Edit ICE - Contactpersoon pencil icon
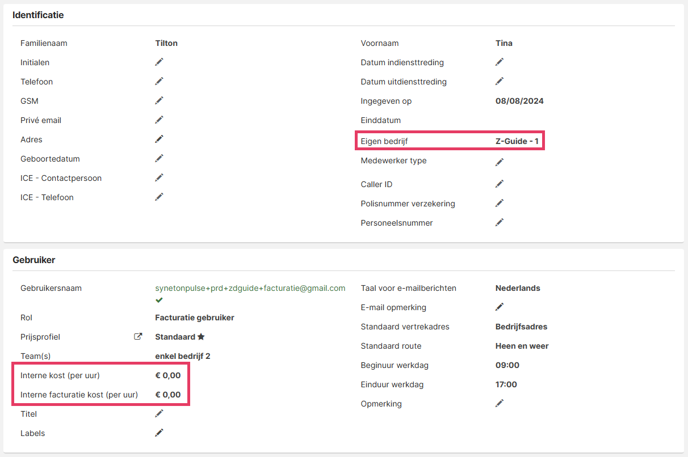Viewport: 688px width, 457px height. pos(160,177)
